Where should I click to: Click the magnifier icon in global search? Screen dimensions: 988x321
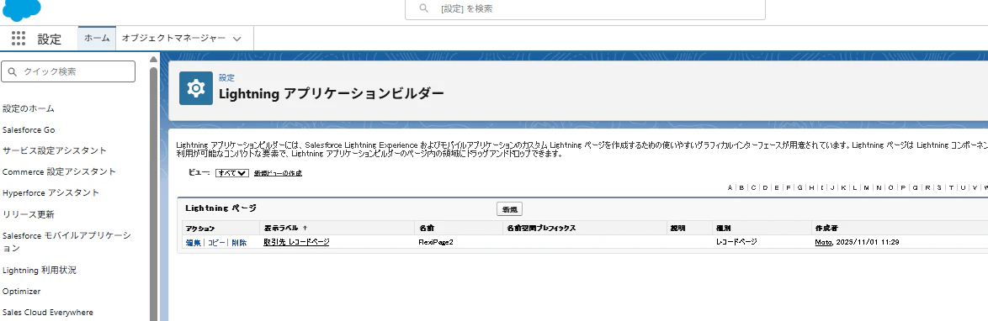(424, 8)
